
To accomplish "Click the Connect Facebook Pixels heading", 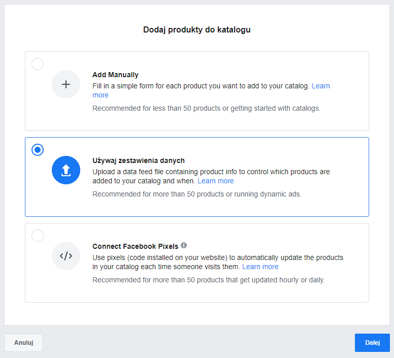I will 135,246.
